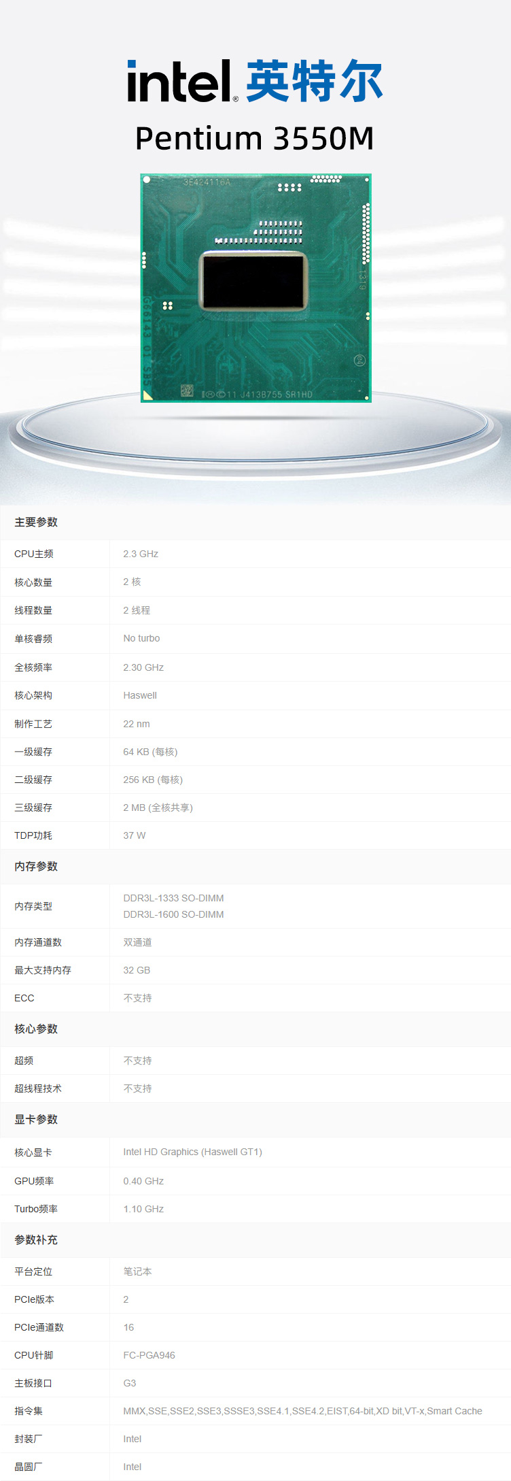This screenshot has width=511, height=1481.
Task: Click the 37 W TDP value
Action: pos(135,835)
